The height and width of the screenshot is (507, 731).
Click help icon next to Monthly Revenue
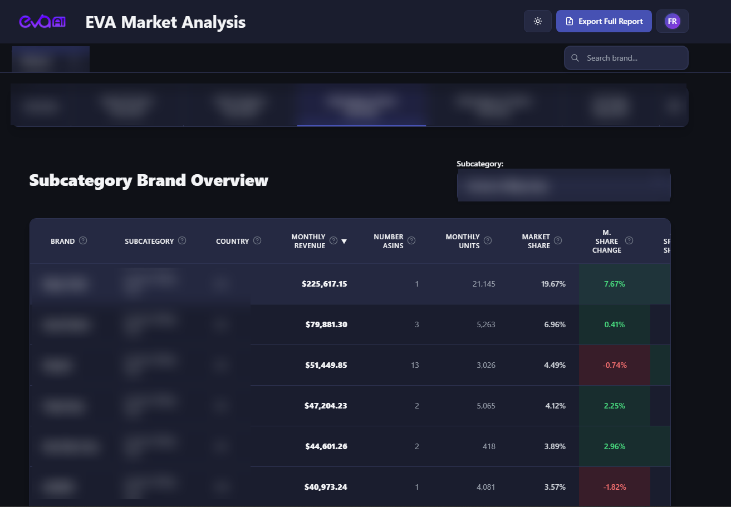[333, 240]
